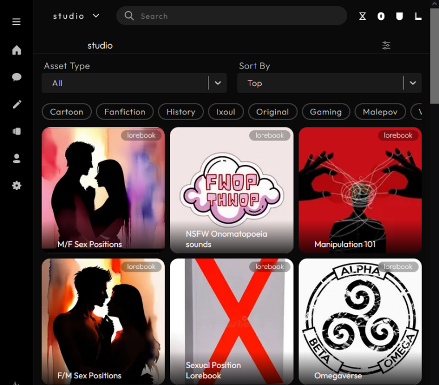Image resolution: width=439 pixels, height=385 pixels.
Task: Click into the Search field
Action: click(x=232, y=16)
